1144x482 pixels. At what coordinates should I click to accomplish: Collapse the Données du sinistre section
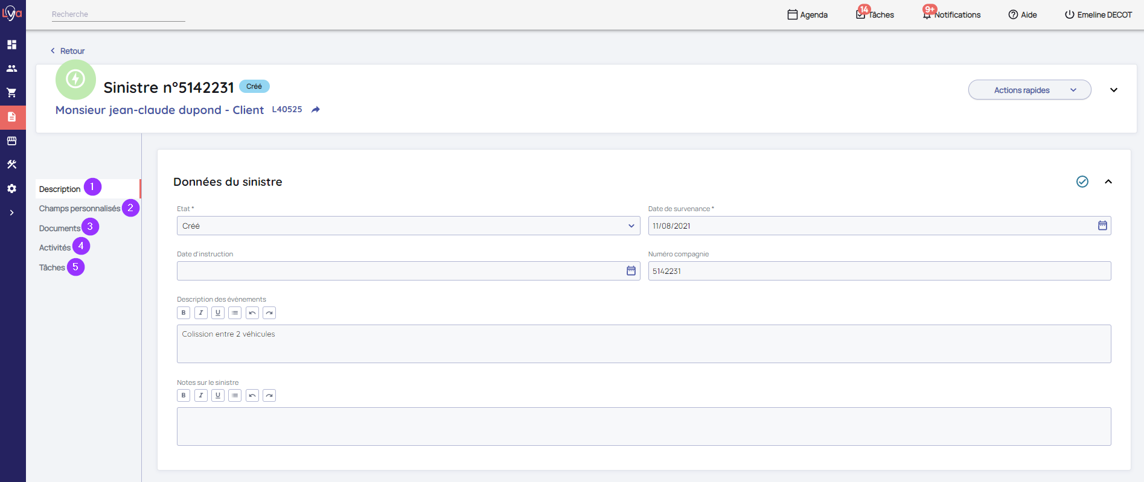tap(1108, 182)
